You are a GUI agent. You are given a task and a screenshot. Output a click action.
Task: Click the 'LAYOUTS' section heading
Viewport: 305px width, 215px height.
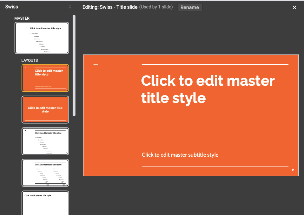(29, 60)
